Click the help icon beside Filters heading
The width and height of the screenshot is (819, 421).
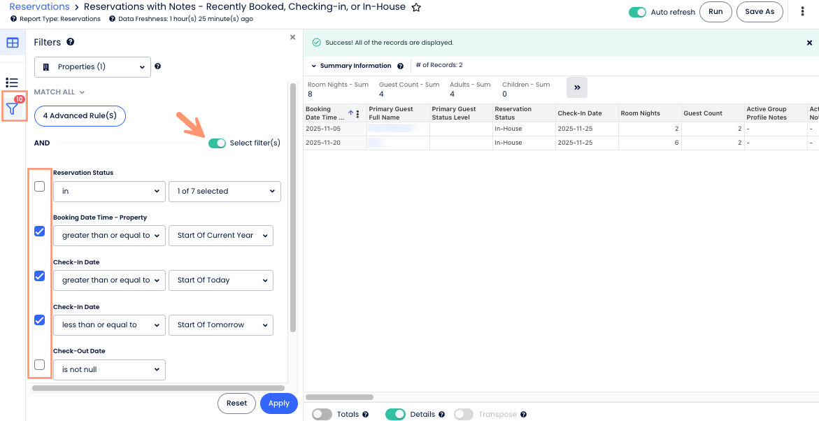click(x=71, y=43)
